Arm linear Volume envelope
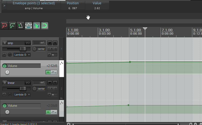The width and height of the screenshot is (202, 125). pos(5,106)
